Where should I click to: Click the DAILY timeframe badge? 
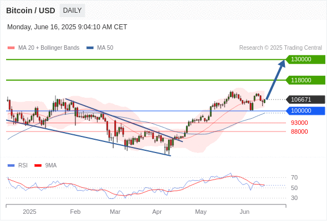72,10
